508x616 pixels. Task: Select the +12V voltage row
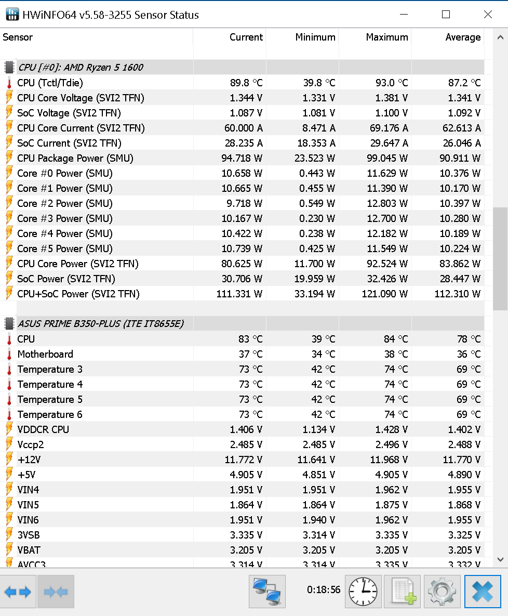pyautogui.click(x=242, y=460)
